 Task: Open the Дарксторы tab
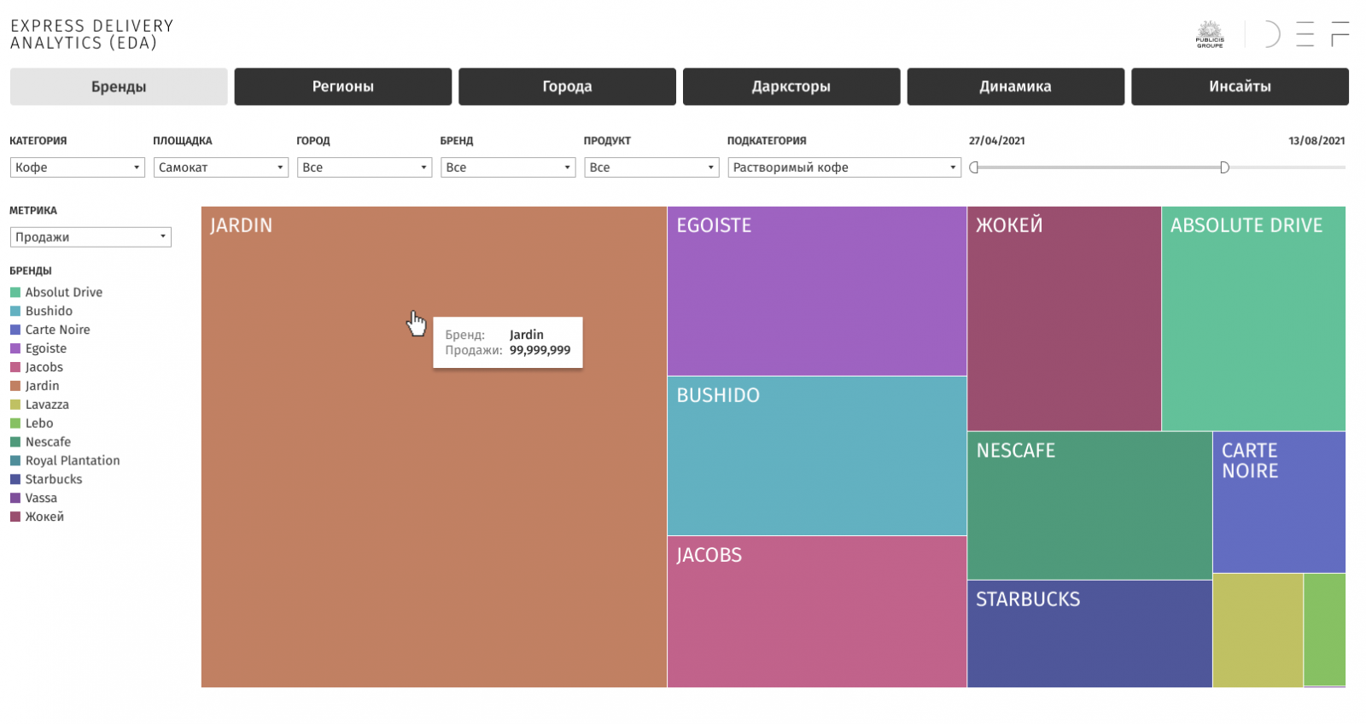pyautogui.click(x=791, y=86)
